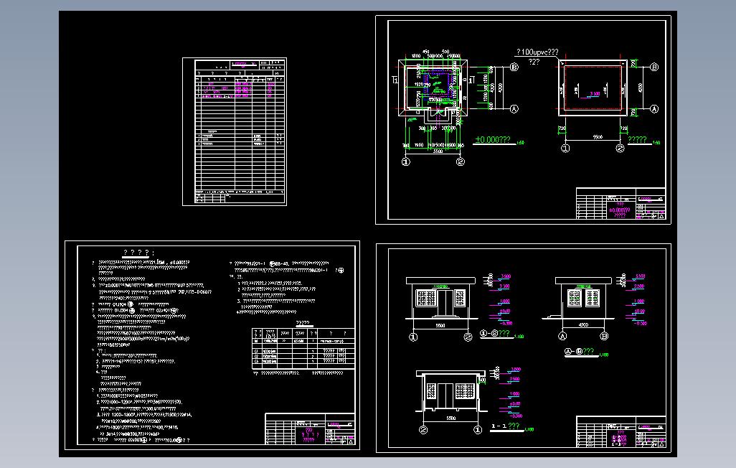Pick axis bubble A under the side elevation
Image resolution: width=736 pixels, height=468 pixels.
(562, 336)
